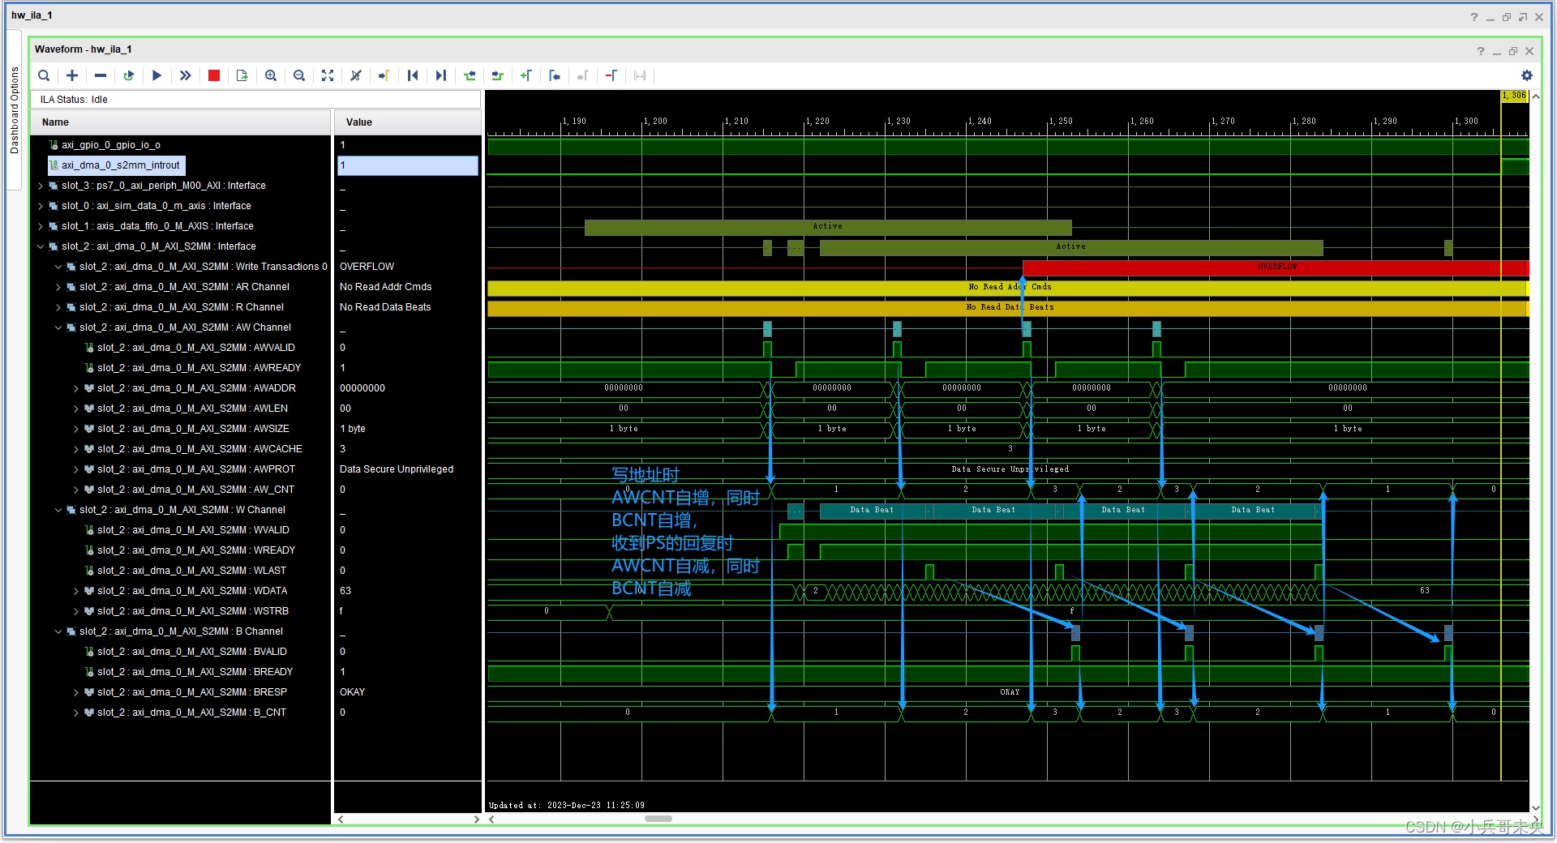Zoom in on the waveform
This screenshot has height=843, width=1557.
click(271, 75)
